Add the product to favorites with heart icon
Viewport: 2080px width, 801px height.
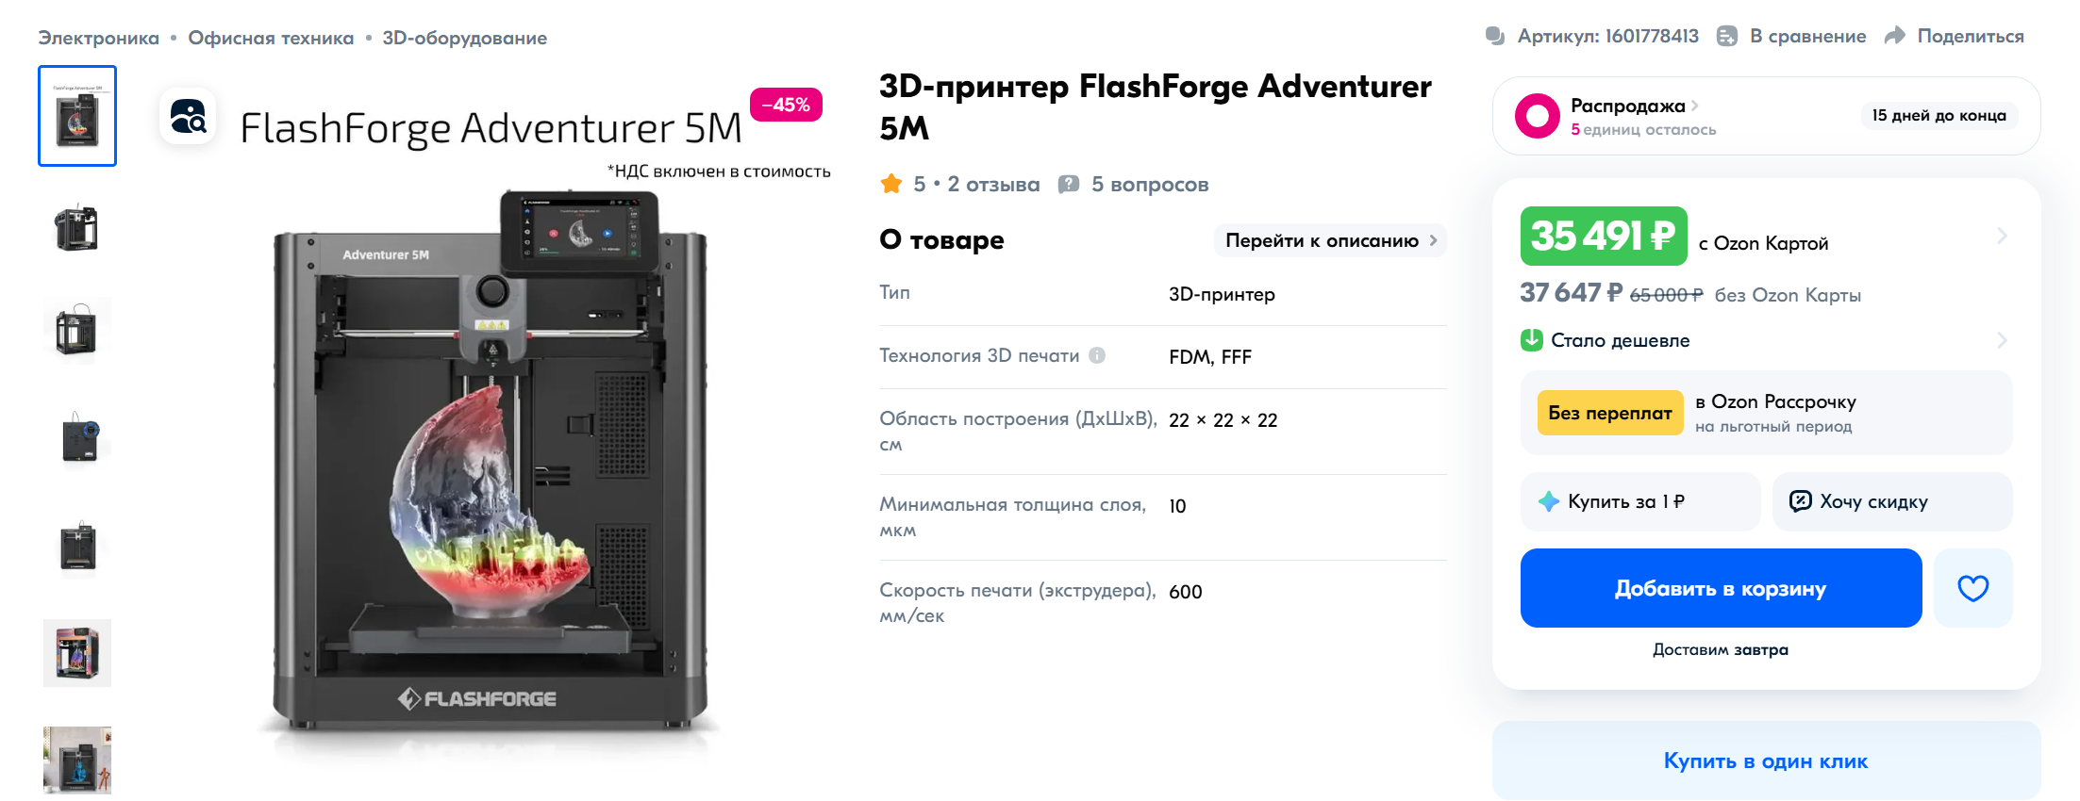click(x=1972, y=588)
